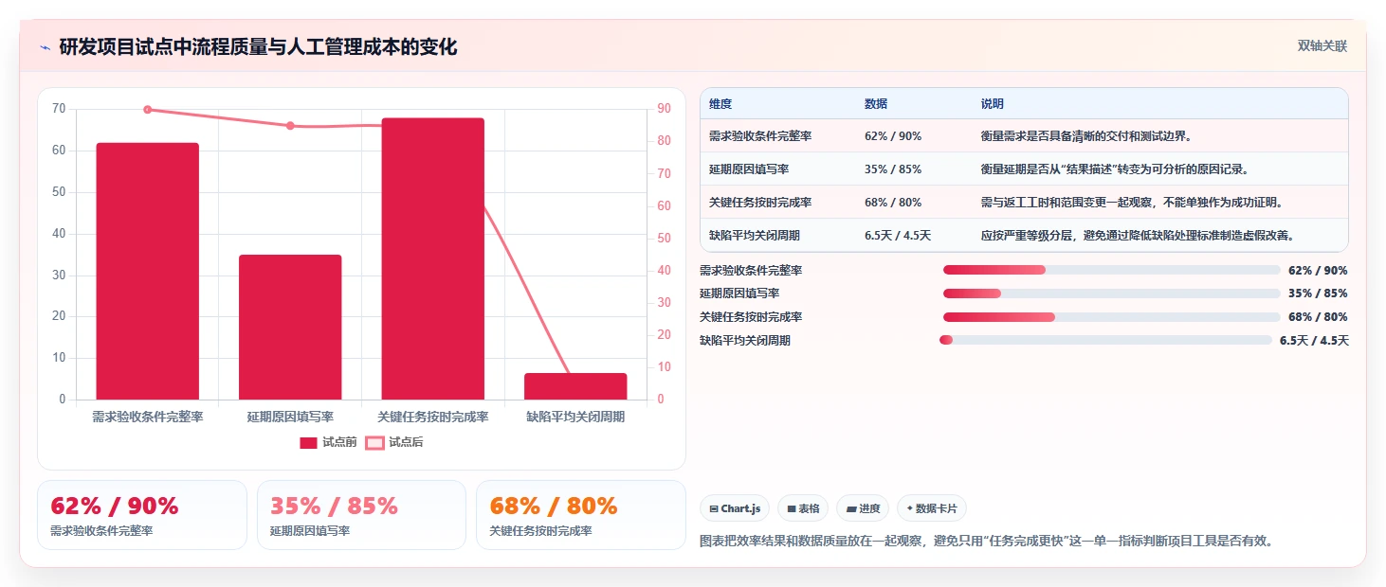Screen dimensions: 1386x587
Task: Click the progress list label 缺陷平均关闭周期
Action: 745,341
